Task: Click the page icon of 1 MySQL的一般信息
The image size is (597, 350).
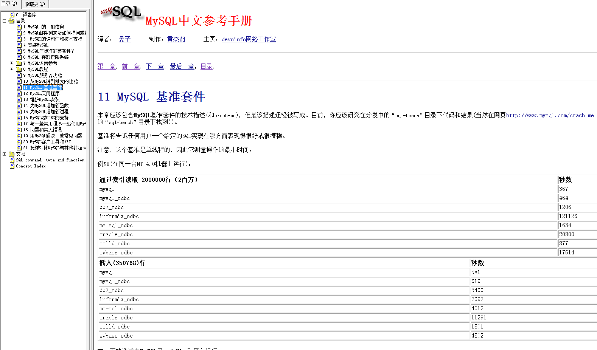Action: click(19, 27)
